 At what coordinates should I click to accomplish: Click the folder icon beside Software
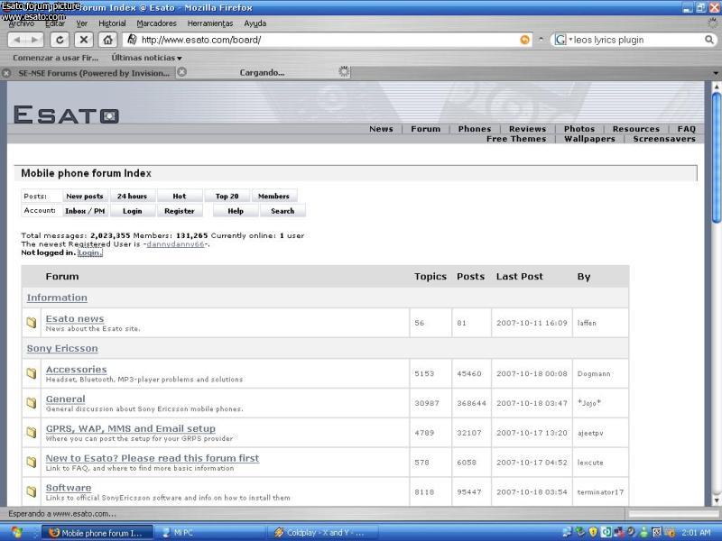(x=32, y=491)
